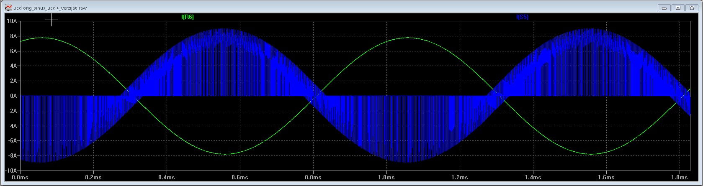Click the 0.0ms time axis label

click(x=20, y=177)
